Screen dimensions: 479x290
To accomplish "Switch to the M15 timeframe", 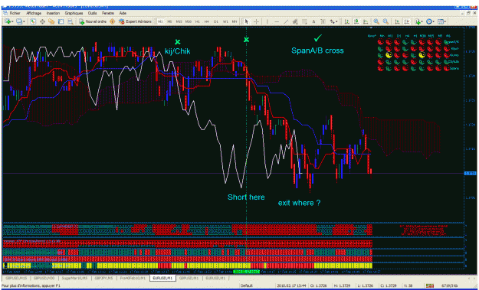I will tap(179, 21).
